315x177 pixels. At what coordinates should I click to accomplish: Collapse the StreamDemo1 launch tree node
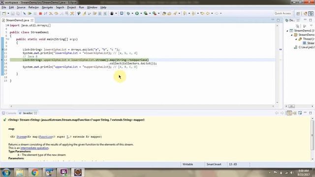[287, 30]
